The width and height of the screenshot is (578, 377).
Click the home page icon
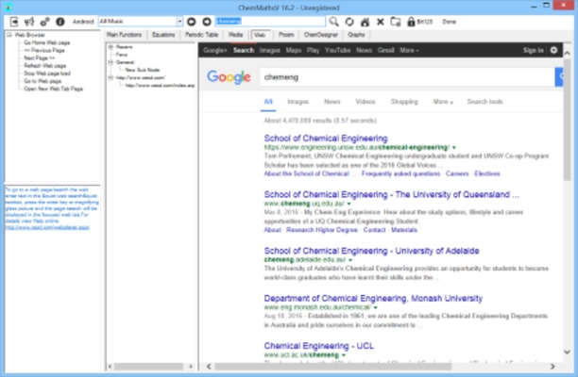pos(365,22)
